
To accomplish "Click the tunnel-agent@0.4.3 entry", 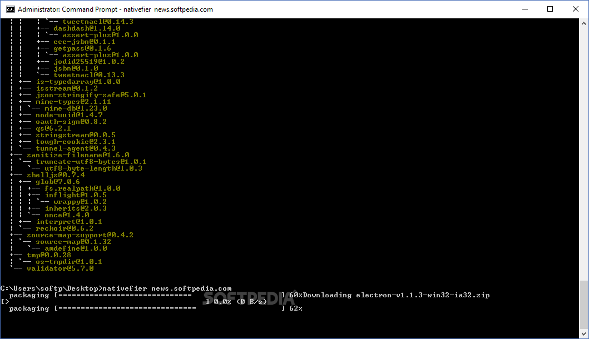I will click(76, 149).
